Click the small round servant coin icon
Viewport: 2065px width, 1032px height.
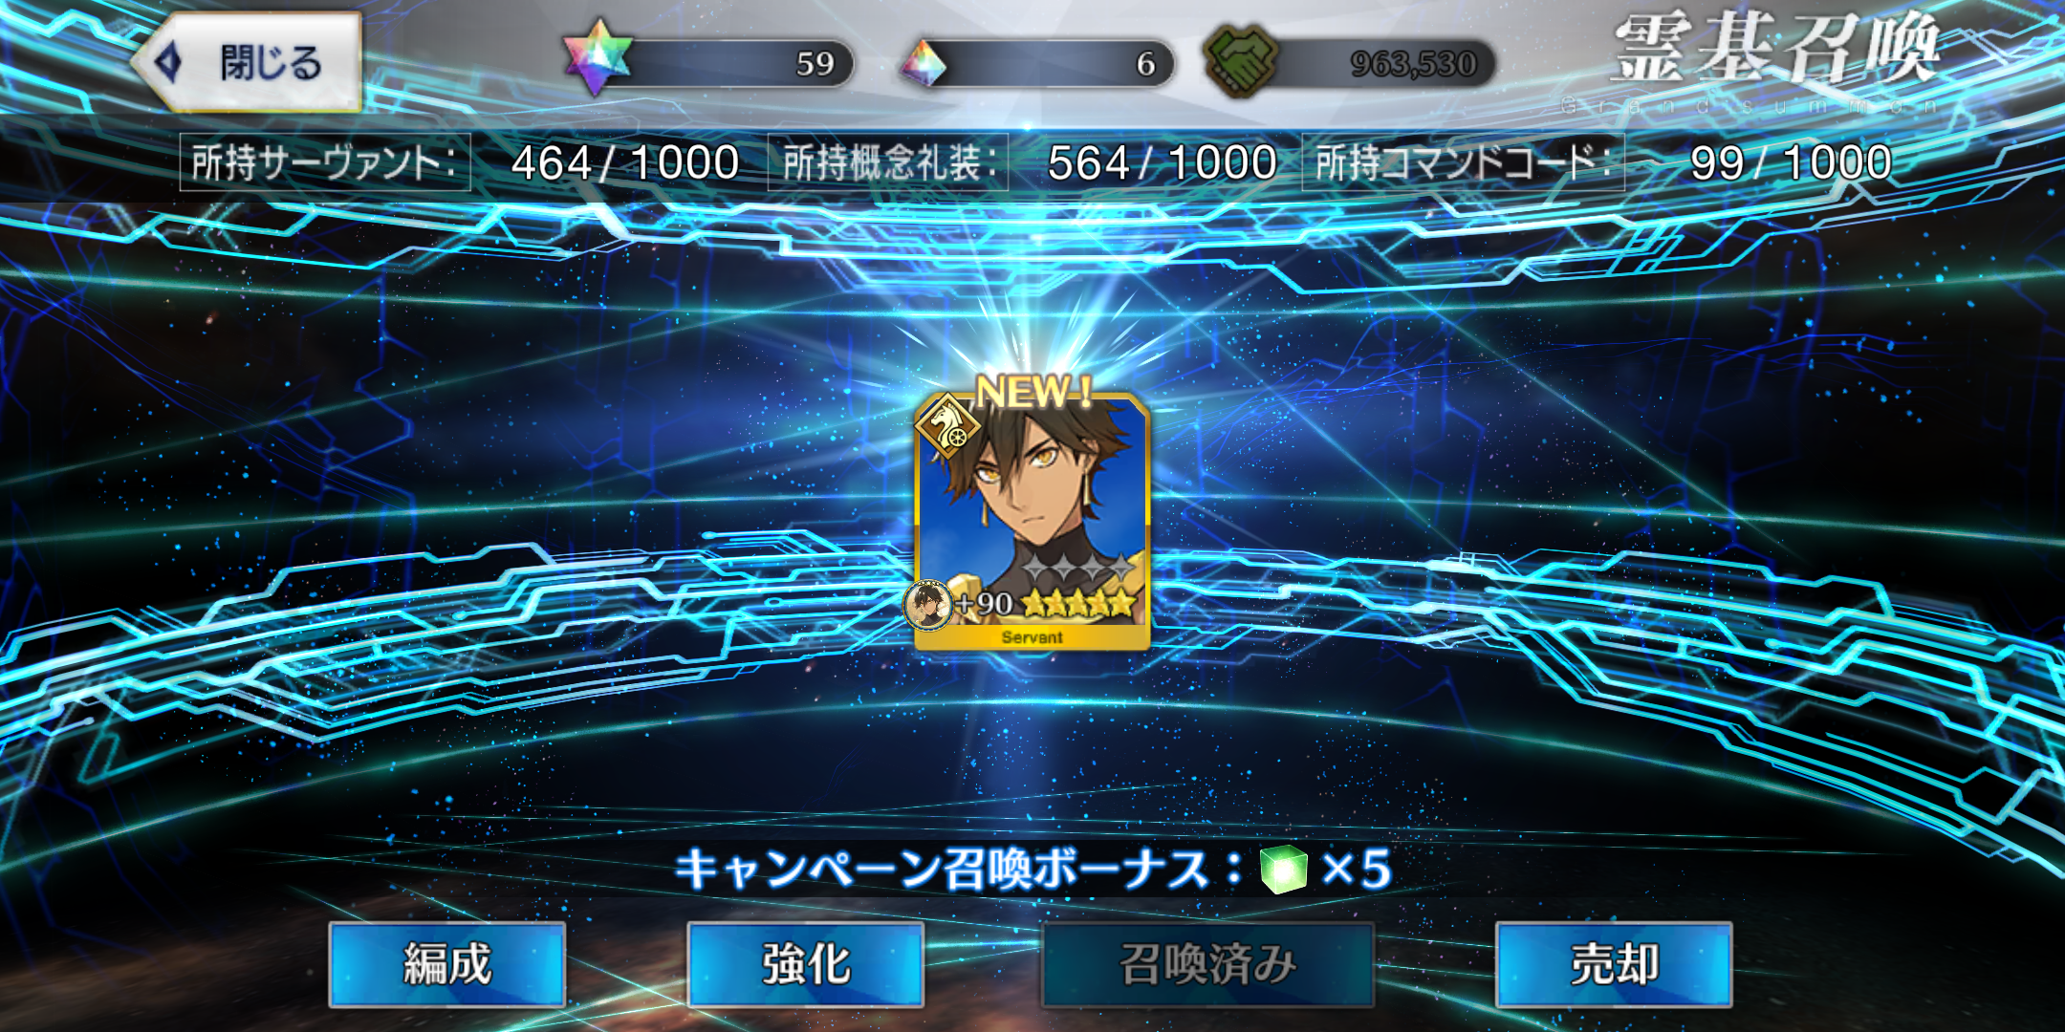pyautogui.click(x=927, y=604)
